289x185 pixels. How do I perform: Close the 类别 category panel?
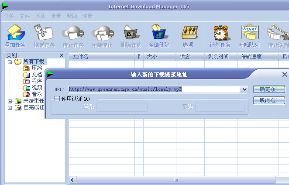click(x=62, y=55)
